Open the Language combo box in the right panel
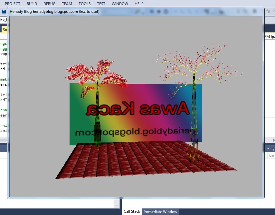The height and width of the screenshot is (215, 275). coord(271,155)
